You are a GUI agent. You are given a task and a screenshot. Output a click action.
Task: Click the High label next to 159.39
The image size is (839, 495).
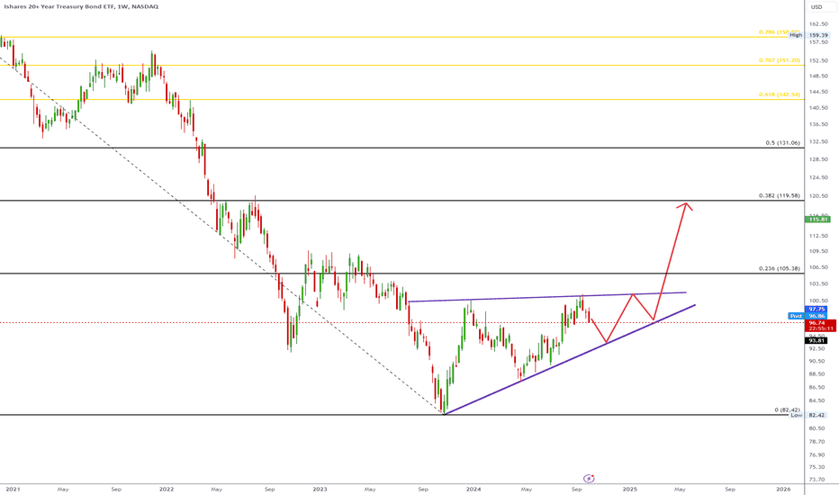[796, 35]
